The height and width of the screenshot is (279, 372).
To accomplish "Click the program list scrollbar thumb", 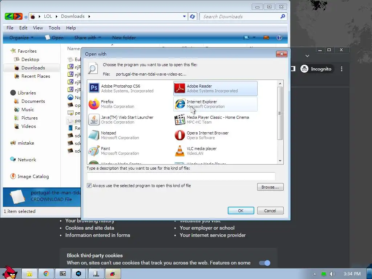I will (280, 113).
